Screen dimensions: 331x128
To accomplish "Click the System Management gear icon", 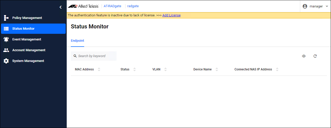I will coord(6,61).
